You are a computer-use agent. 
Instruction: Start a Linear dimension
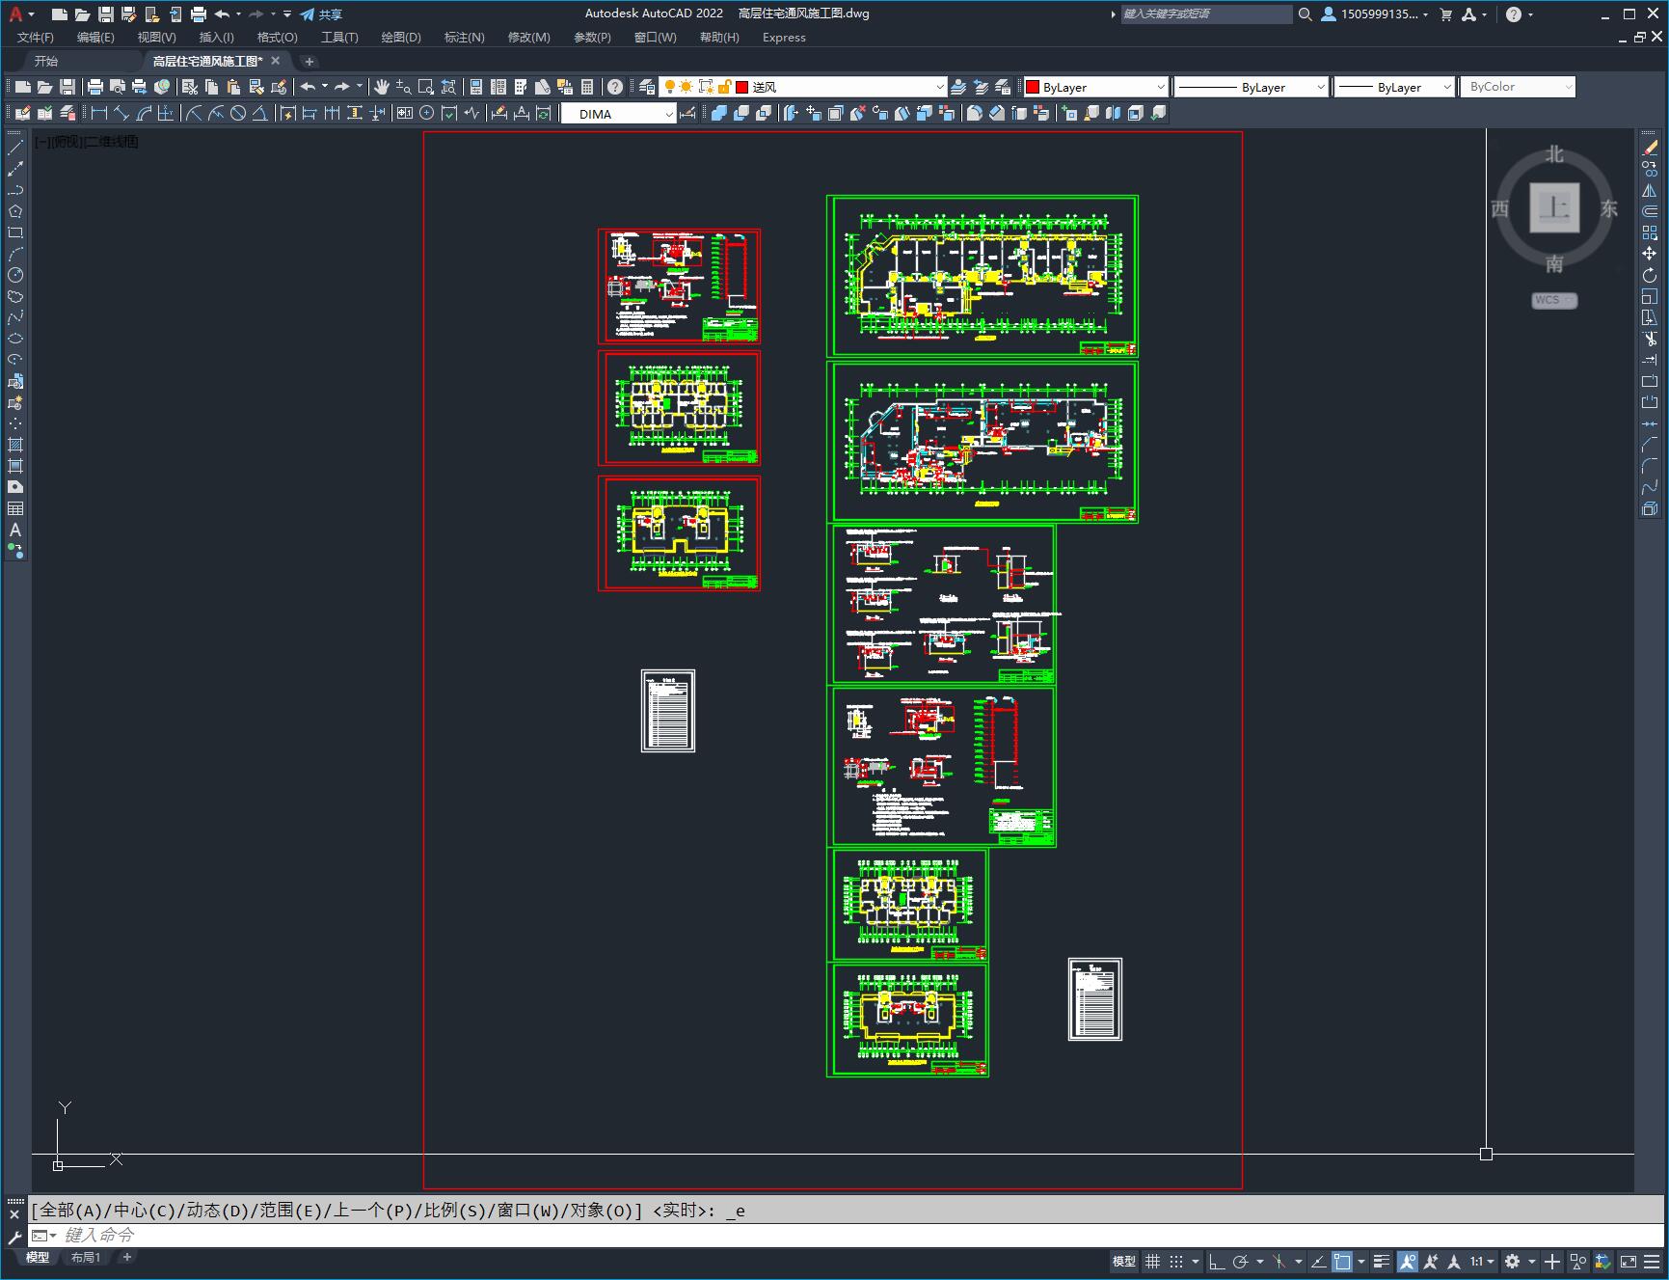[98, 113]
